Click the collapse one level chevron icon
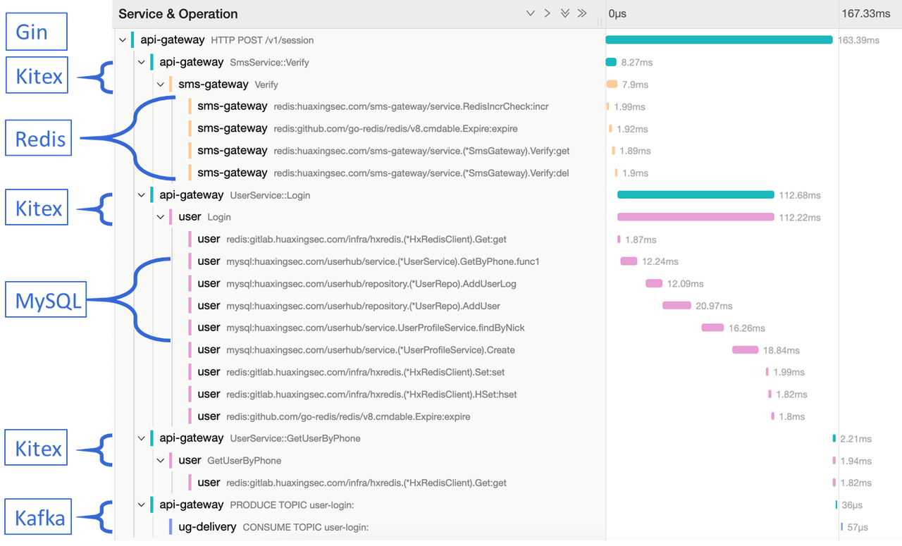Screen dimensions: 902x546 point(548,13)
